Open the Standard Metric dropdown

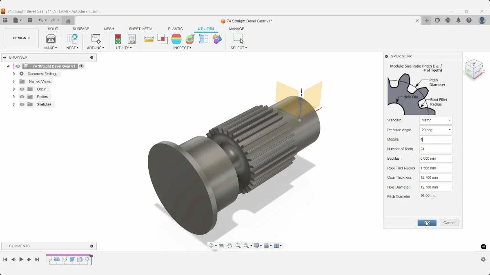pos(436,120)
